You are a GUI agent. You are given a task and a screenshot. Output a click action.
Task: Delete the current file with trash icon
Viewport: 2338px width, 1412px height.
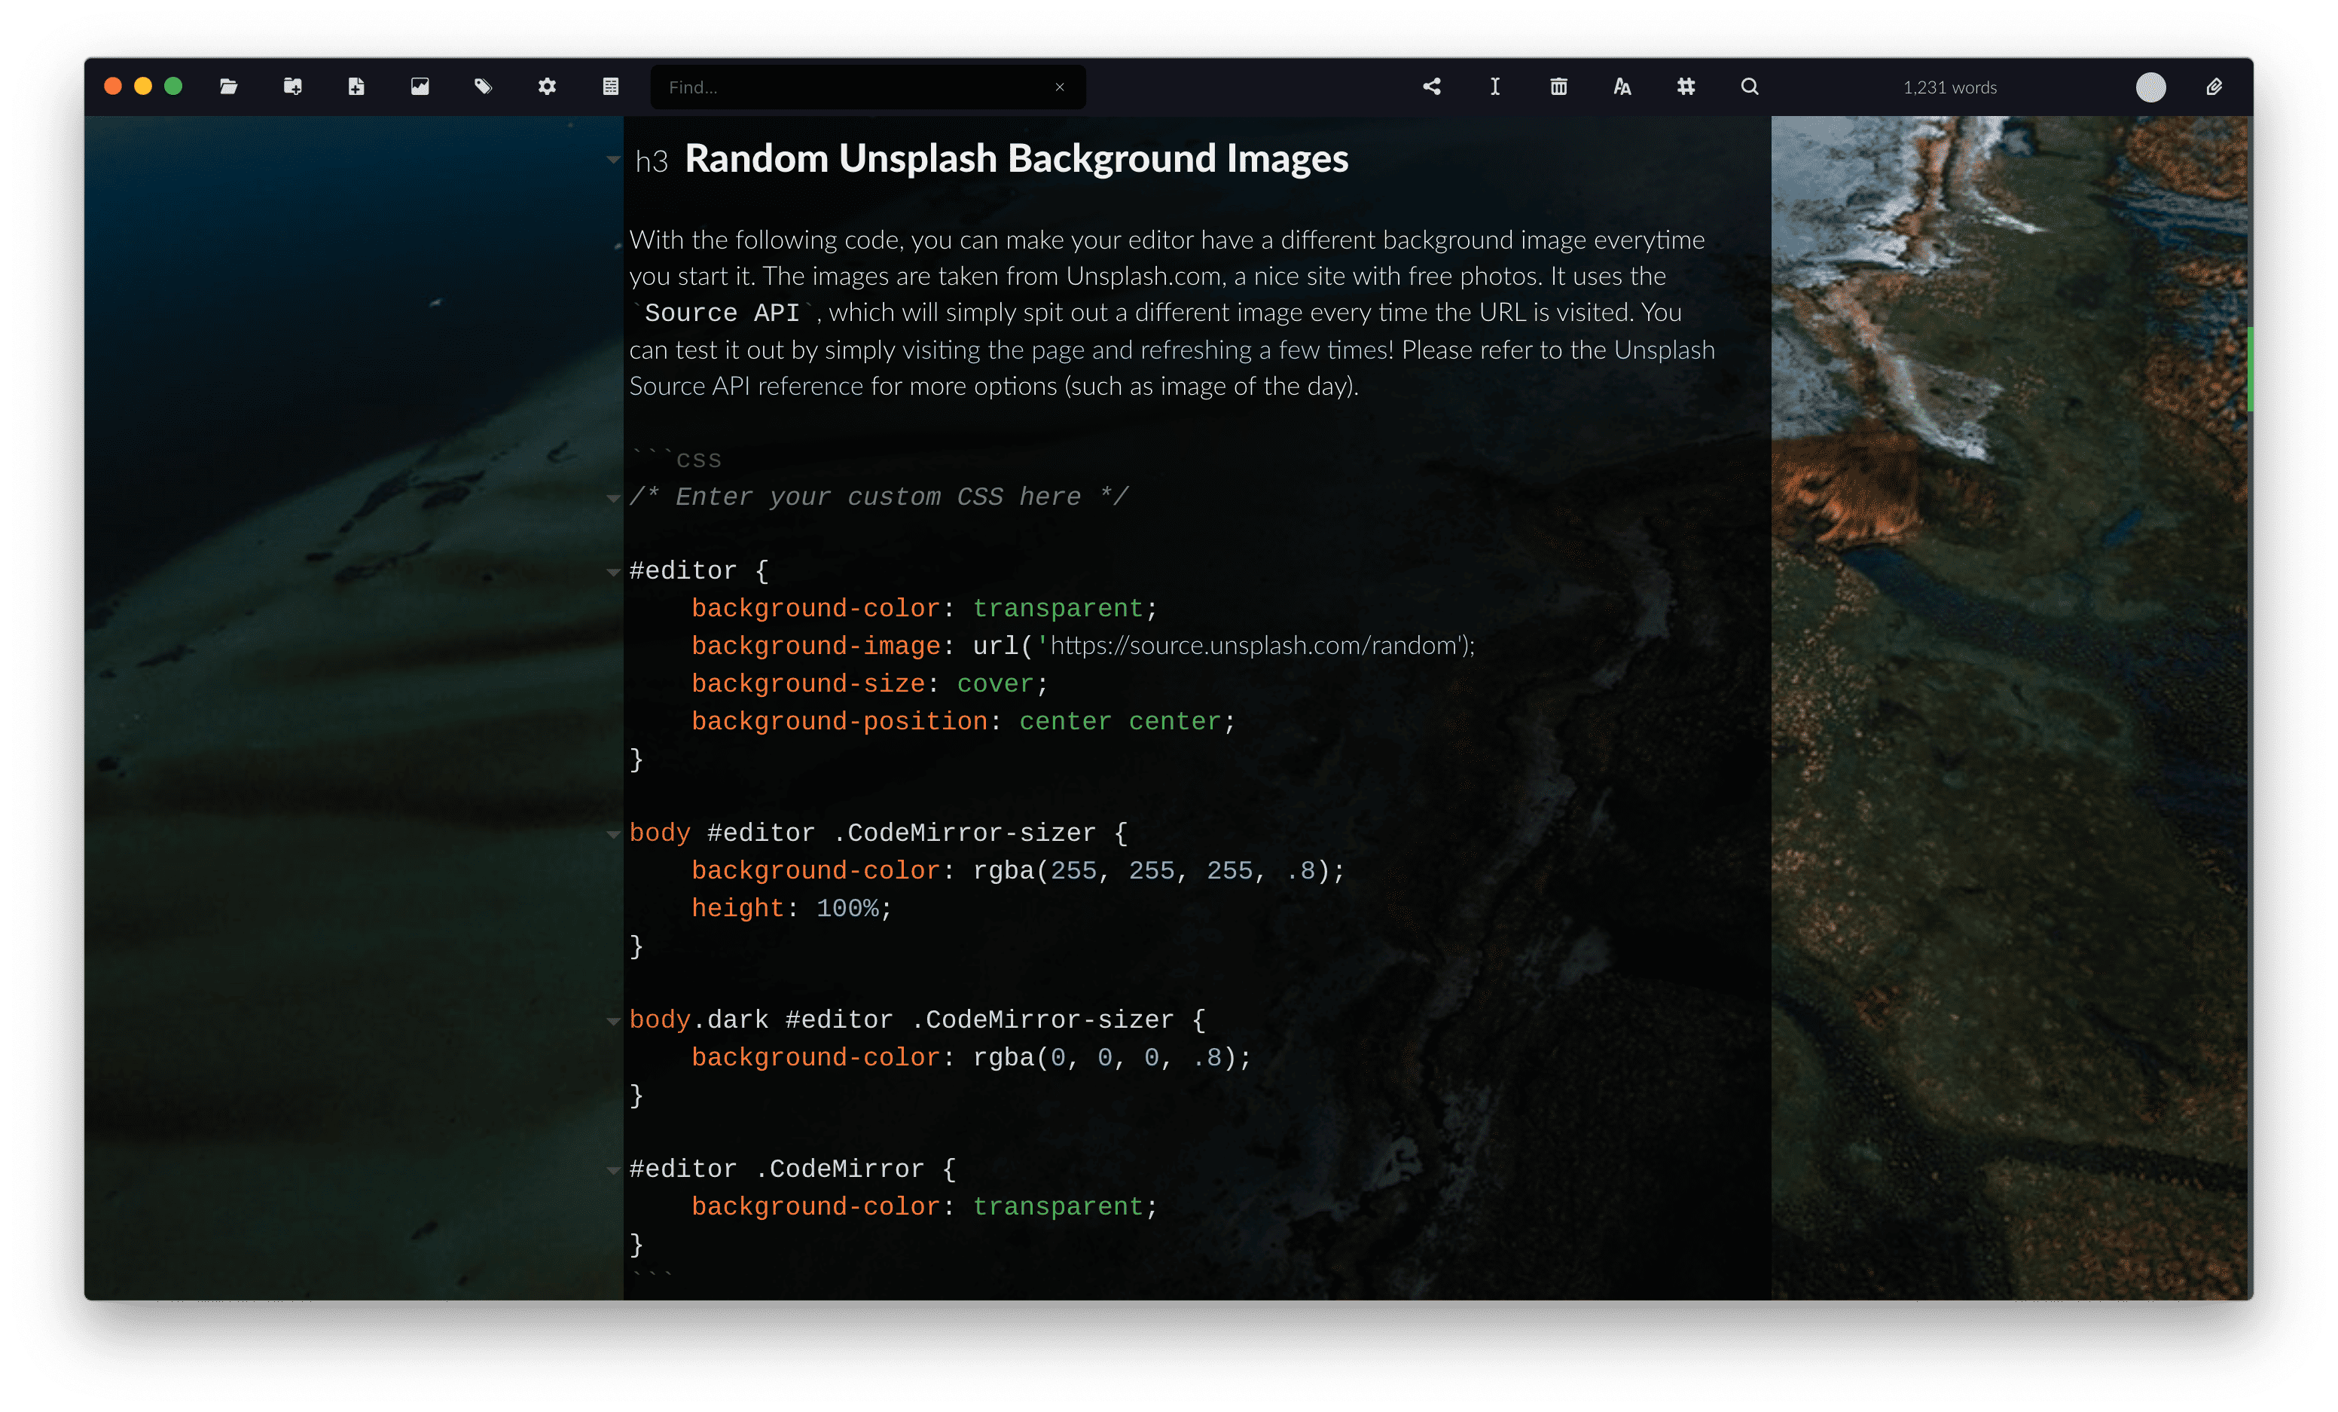1558,87
